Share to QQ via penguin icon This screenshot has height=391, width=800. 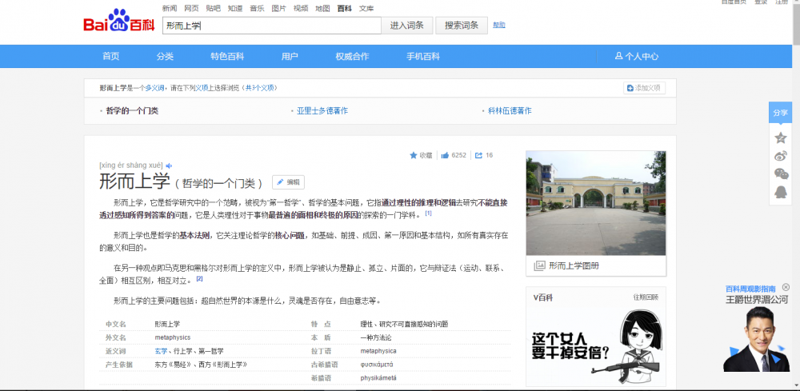click(781, 193)
